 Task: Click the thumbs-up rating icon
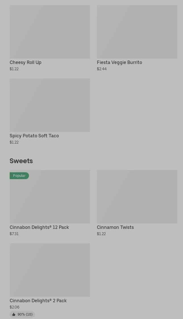(14, 314)
